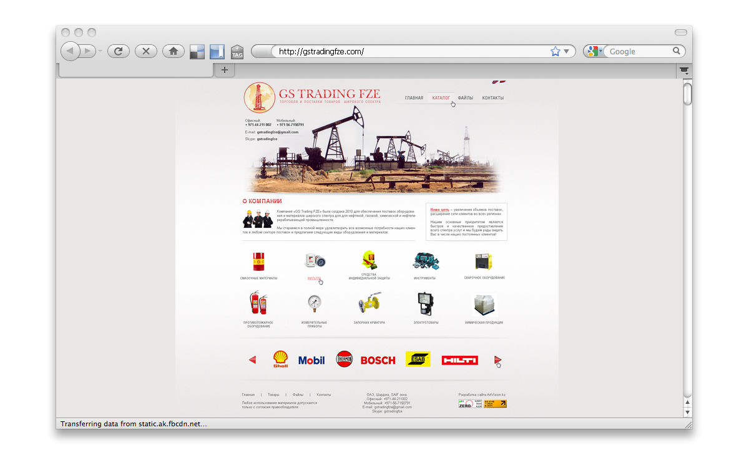Image resolution: width=749 pixels, height=465 pixels.
Task: Click the yellow ESAB logo
Action: [418, 360]
